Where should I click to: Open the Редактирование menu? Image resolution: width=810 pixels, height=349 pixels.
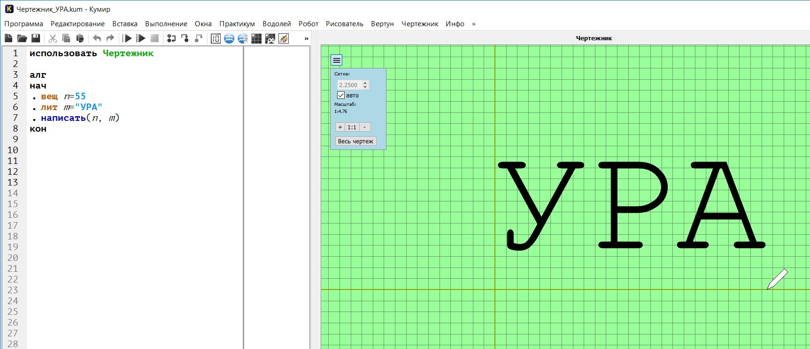tap(77, 24)
